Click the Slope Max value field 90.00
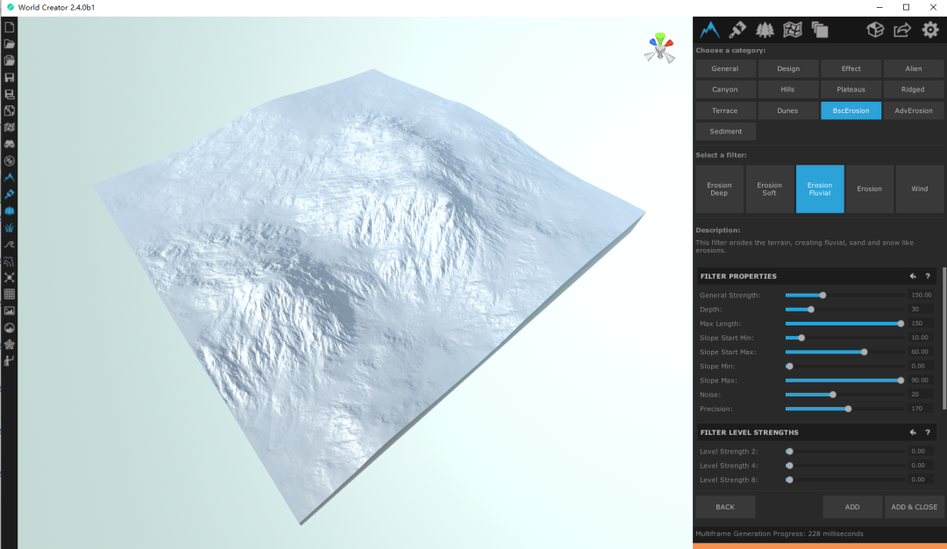The width and height of the screenshot is (947, 549). (x=922, y=380)
